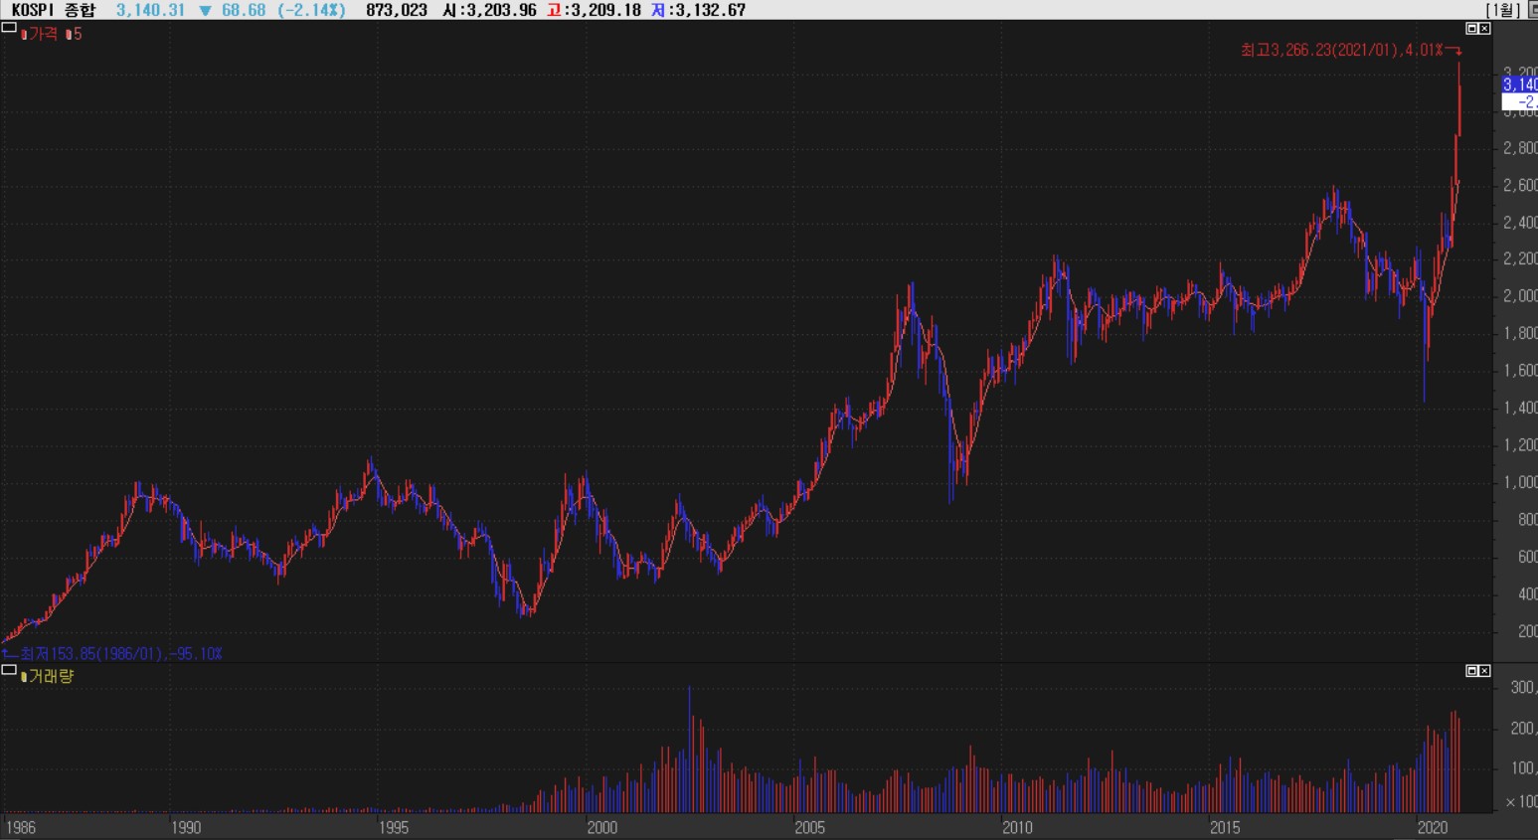The height and width of the screenshot is (840, 1538).
Task: Click the 최고 3,266.23 high annotation
Action: coord(1341,50)
